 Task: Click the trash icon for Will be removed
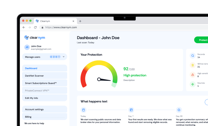tap(193, 65)
